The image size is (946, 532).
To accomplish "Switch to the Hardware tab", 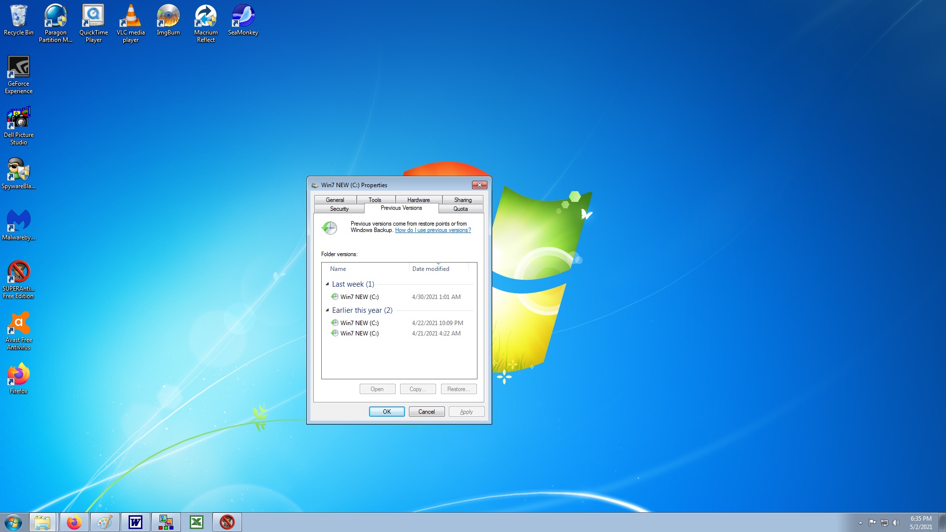I will coord(418,200).
